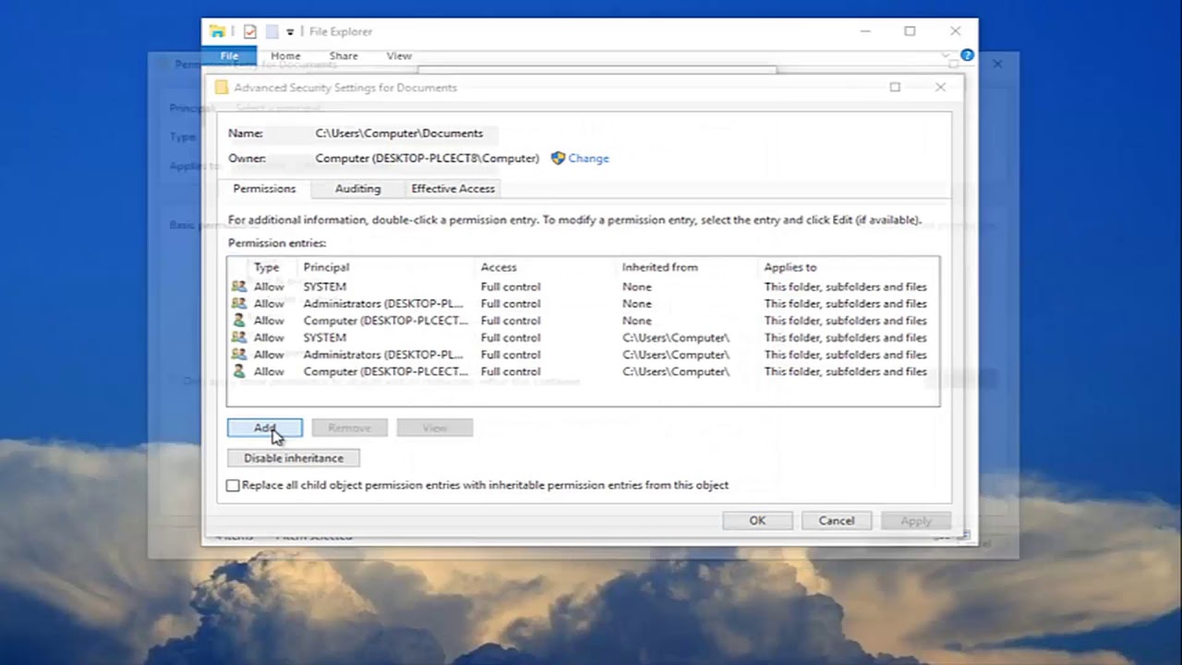1182x665 pixels.
Task: Select the Permissions tab
Action: [264, 188]
